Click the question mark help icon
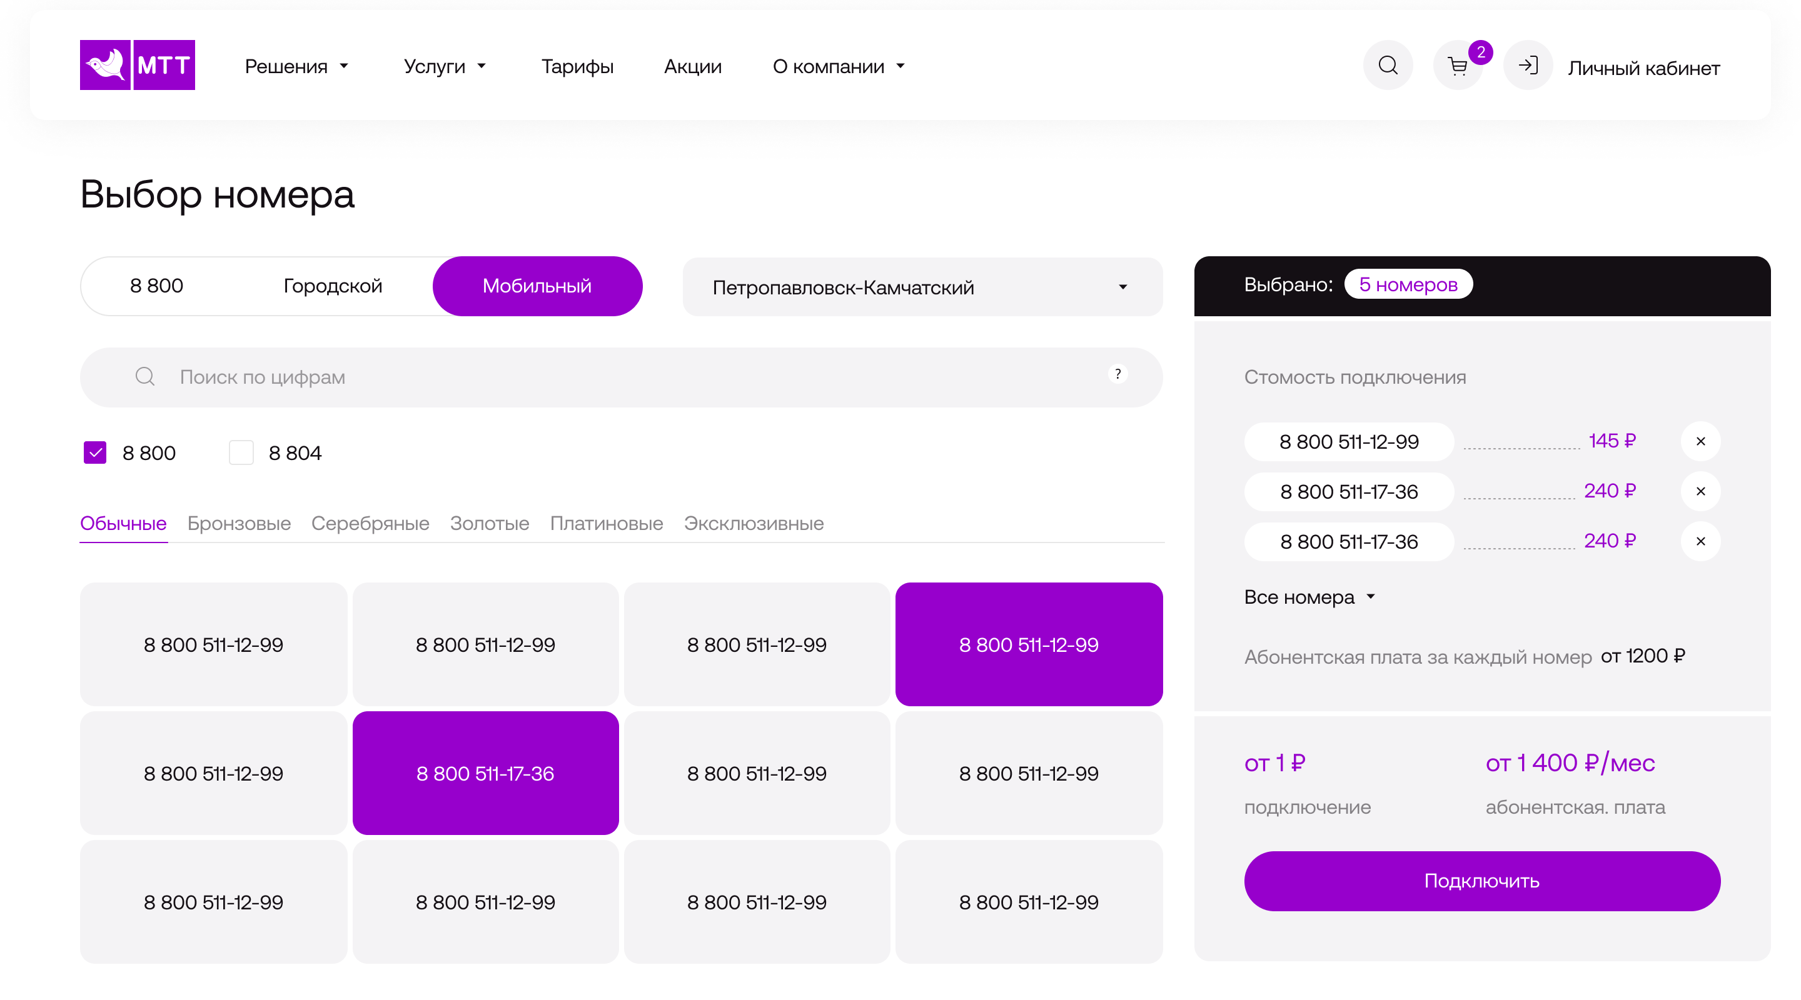Screen dimensions: 1801x1000 tap(1118, 374)
